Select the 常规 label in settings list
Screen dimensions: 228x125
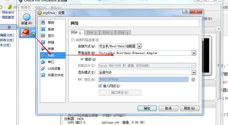pyautogui.click(x=51, y=23)
